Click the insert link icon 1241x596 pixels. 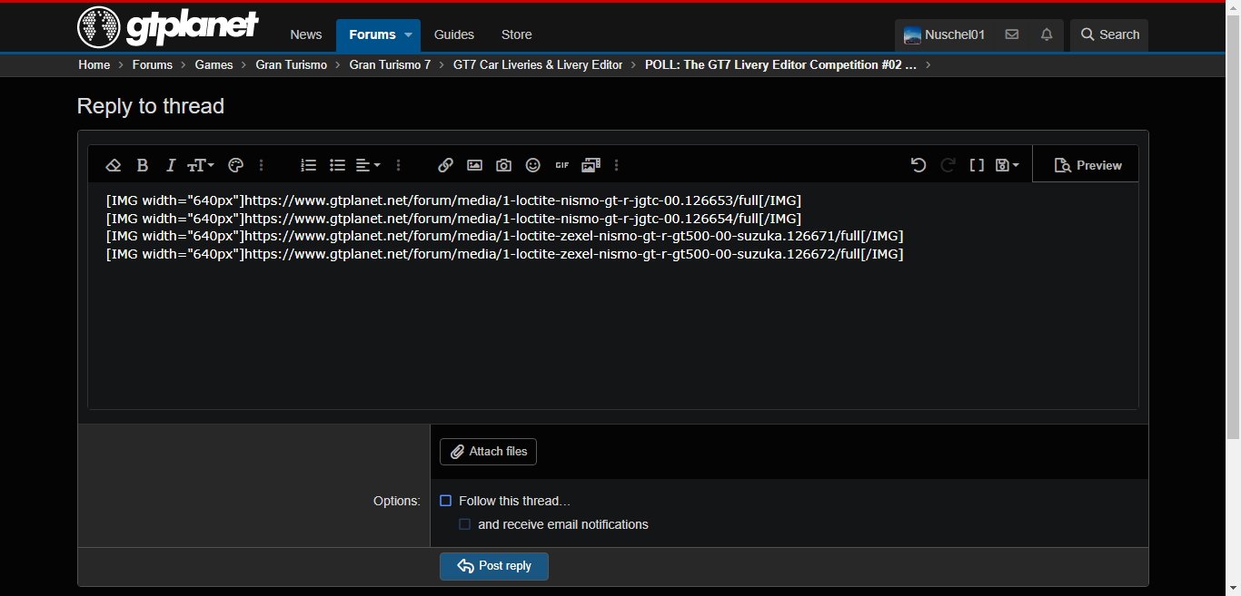click(445, 165)
